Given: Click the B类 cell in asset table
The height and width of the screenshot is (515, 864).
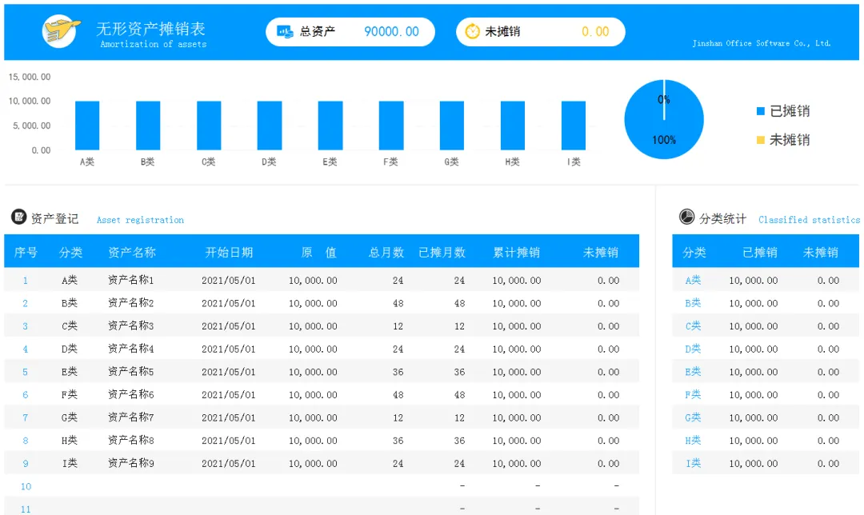Looking at the screenshot, I should pos(70,303).
